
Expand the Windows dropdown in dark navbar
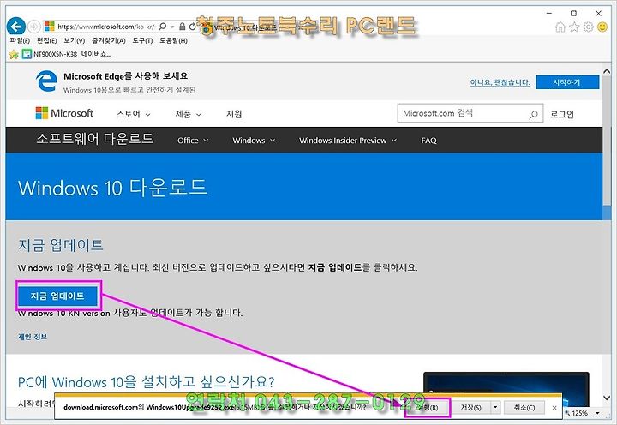(x=254, y=141)
